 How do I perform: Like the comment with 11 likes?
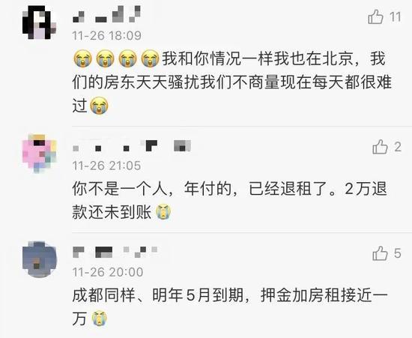[375, 16]
